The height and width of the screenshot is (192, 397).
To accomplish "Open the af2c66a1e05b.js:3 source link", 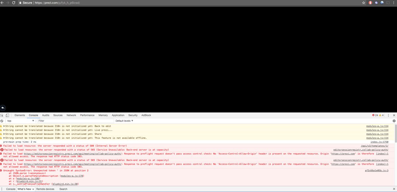I will [x=376, y=170].
